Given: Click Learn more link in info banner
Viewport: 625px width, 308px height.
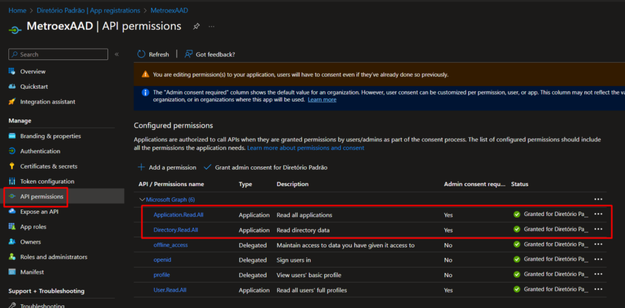Looking at the screenshot, I should (322, 100).
